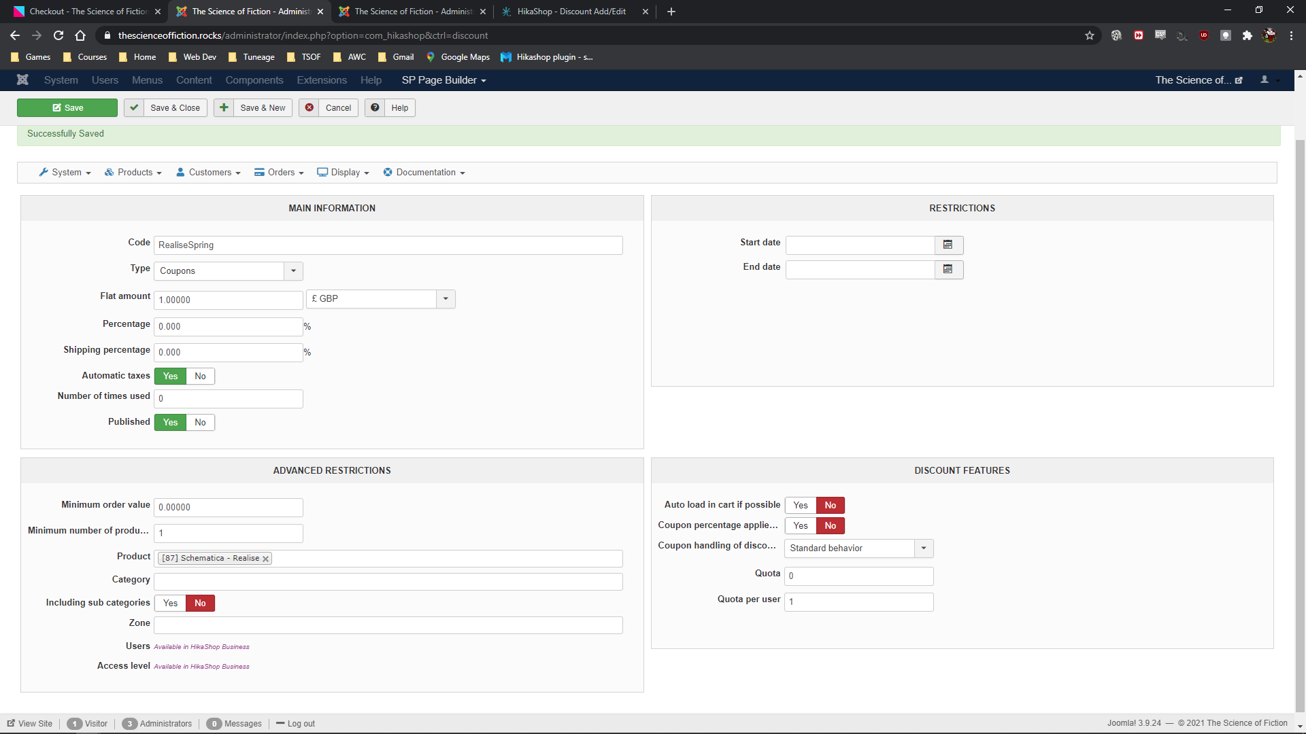Open the End date calendar picker

(x=948, y=270)
